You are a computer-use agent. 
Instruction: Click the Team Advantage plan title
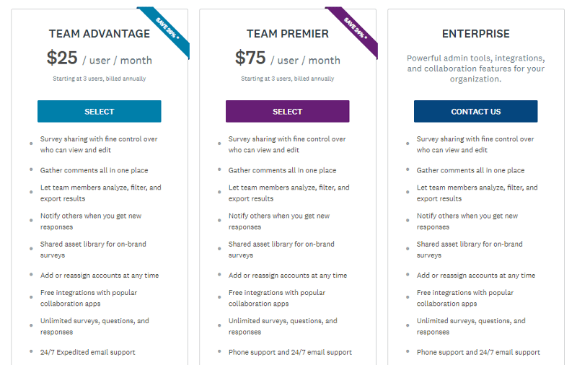point(100,34)
